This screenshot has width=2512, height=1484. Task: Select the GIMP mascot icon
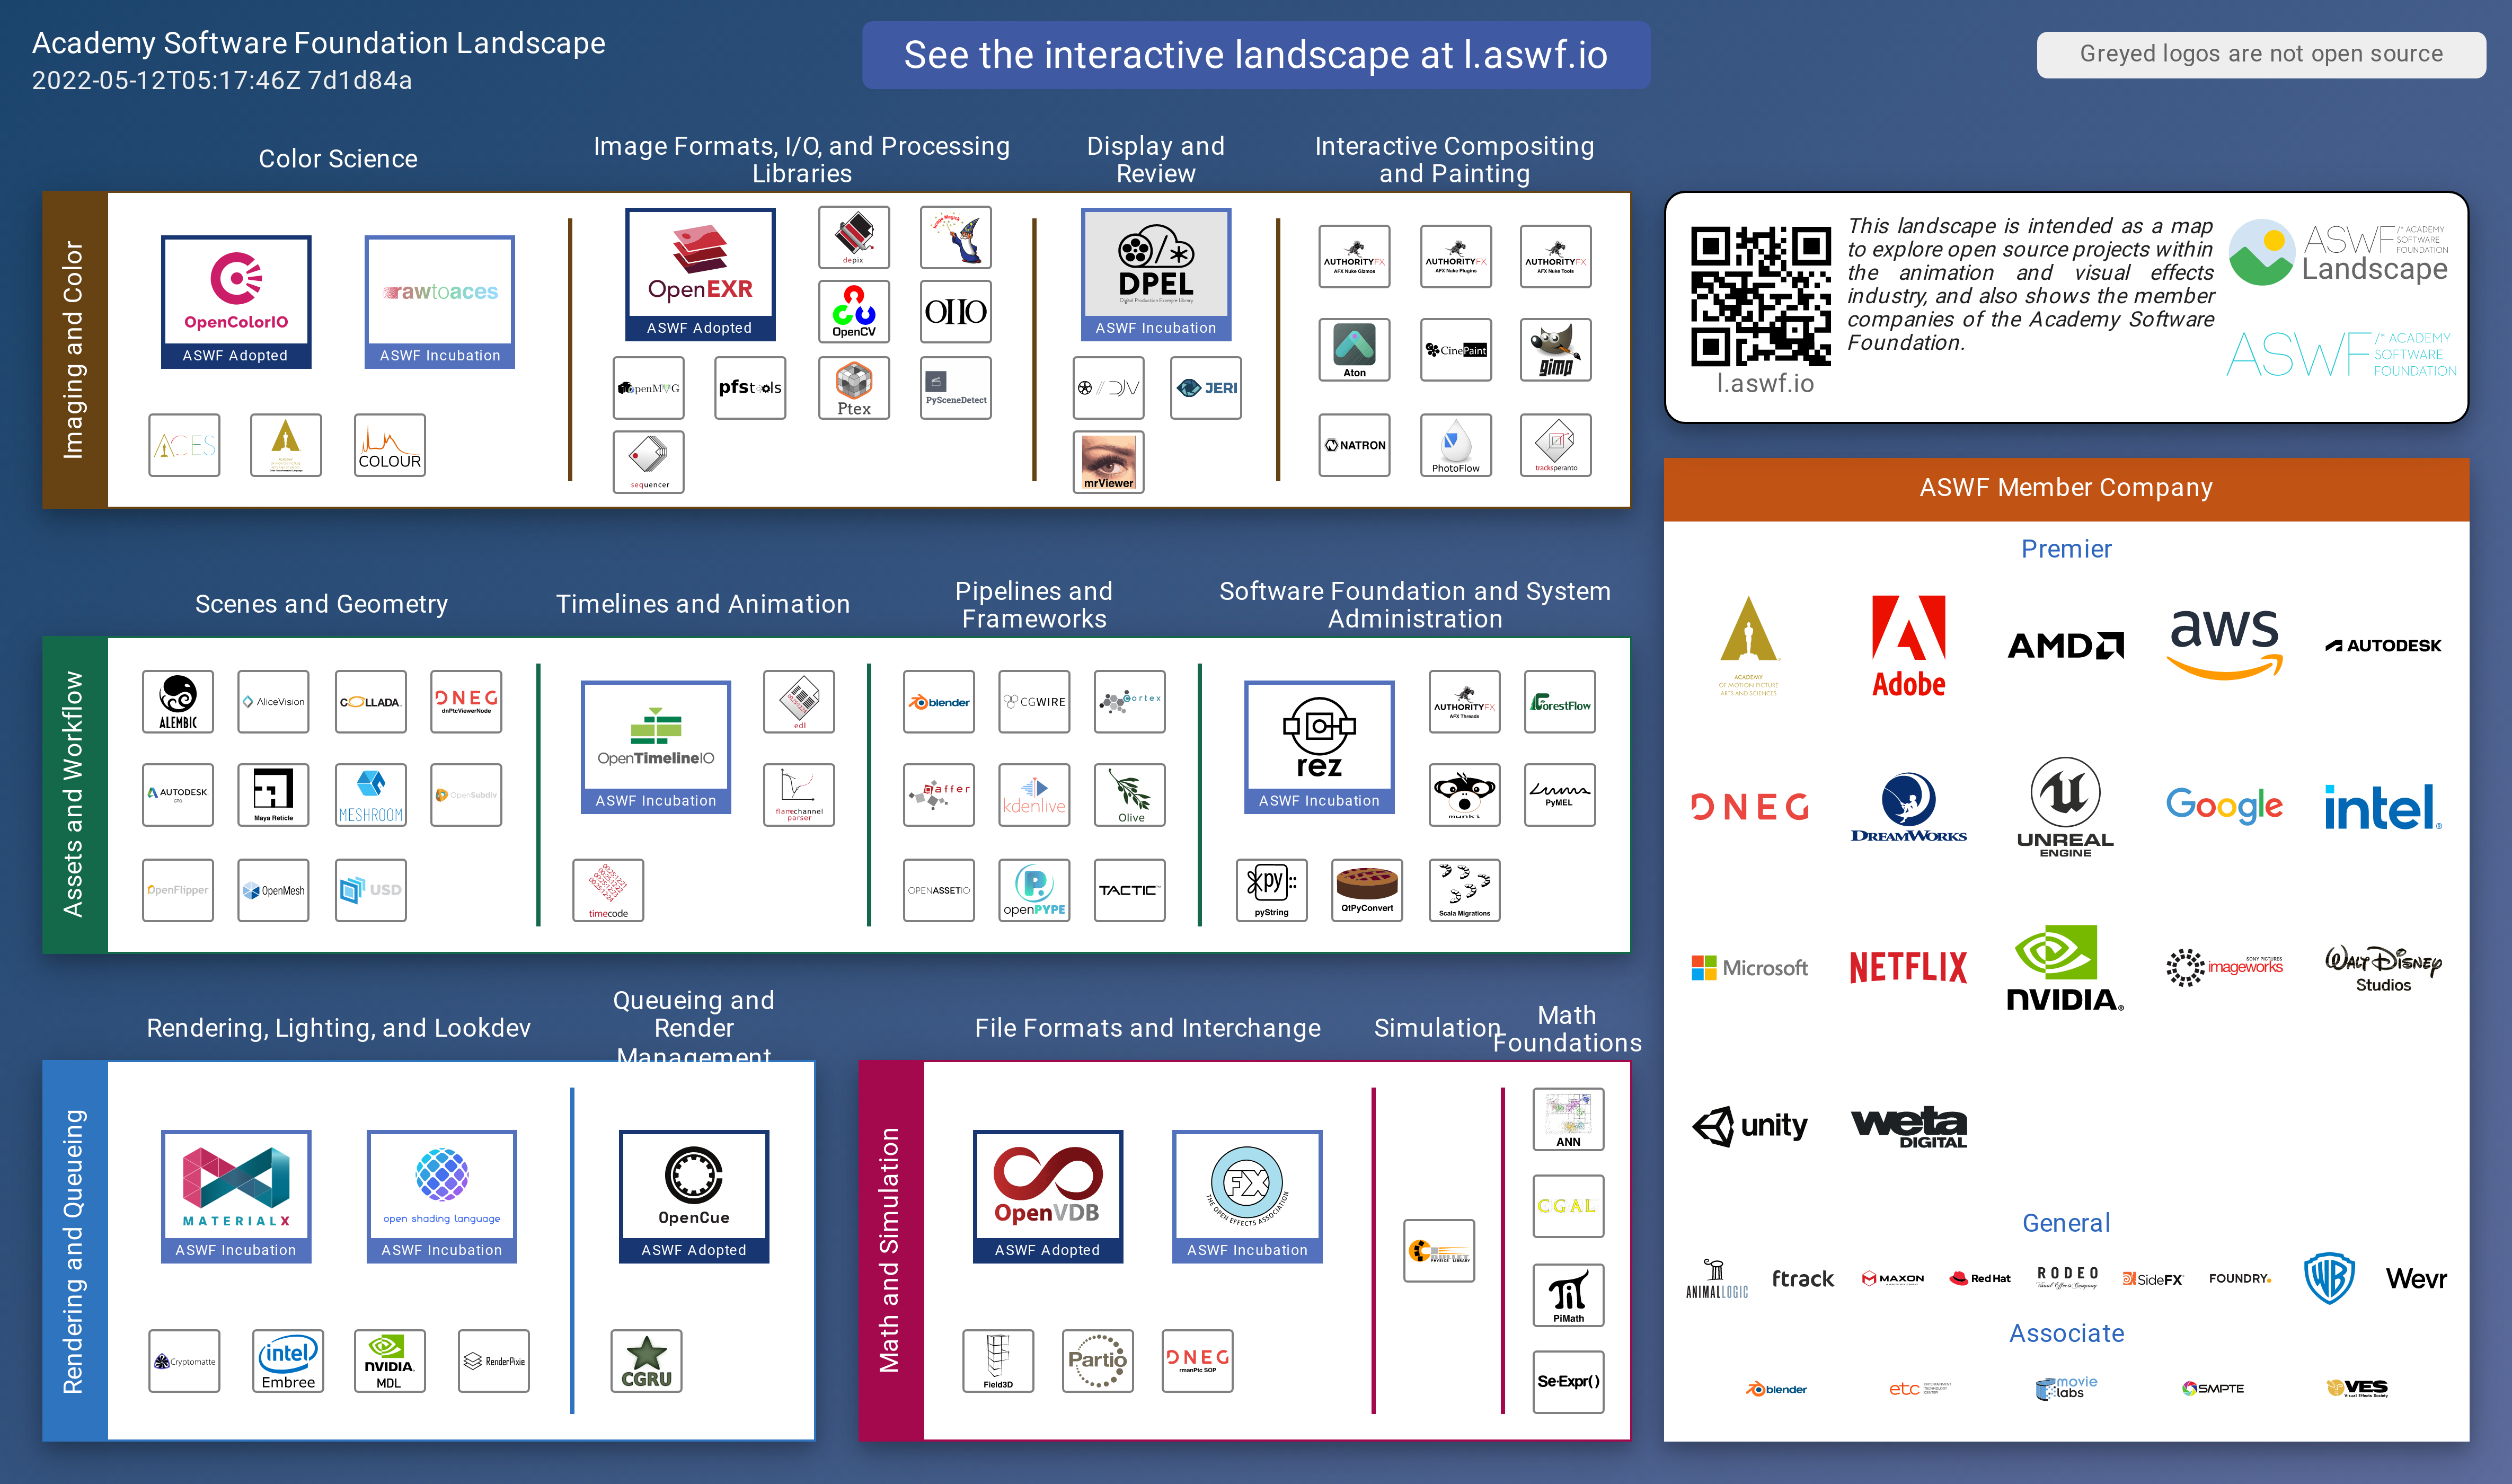pyautogui.click(x=1555, y=350)
